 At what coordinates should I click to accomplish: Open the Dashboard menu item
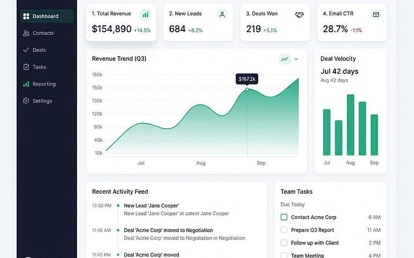pos(47,16)
